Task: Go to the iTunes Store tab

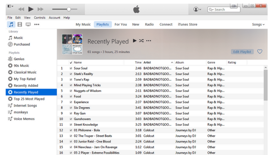Action: [x=187, y=24]
